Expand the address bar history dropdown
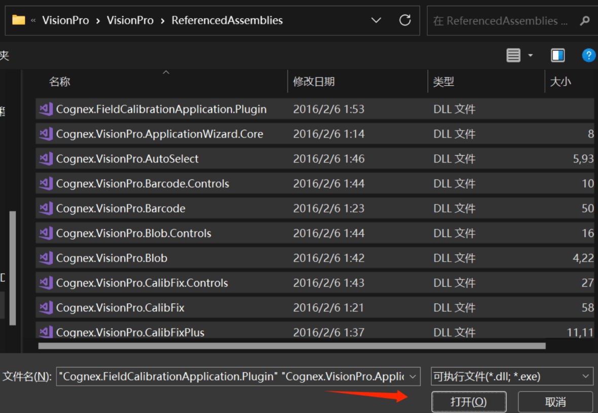Image resolution: width=598 pixels, height=413 pixels. point(376,20)
